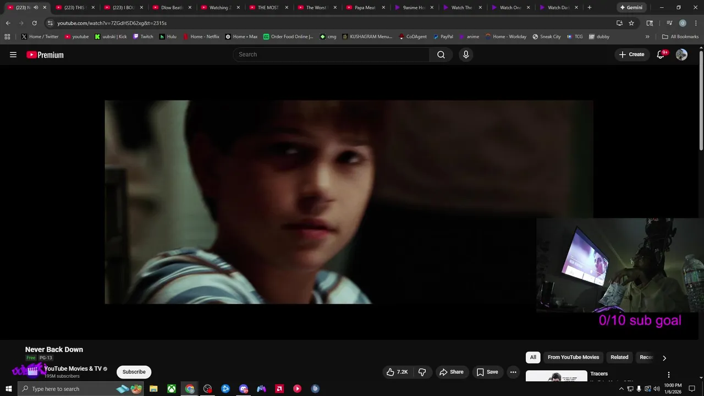The width and height of the screenshot is (704, 396).
Task: Open the All Bookmarks folder
Action: [x=680, y=37]
